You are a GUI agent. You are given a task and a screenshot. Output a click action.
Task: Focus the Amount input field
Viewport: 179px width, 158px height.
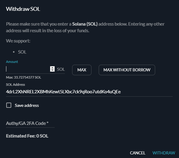[x=28, y=69]
